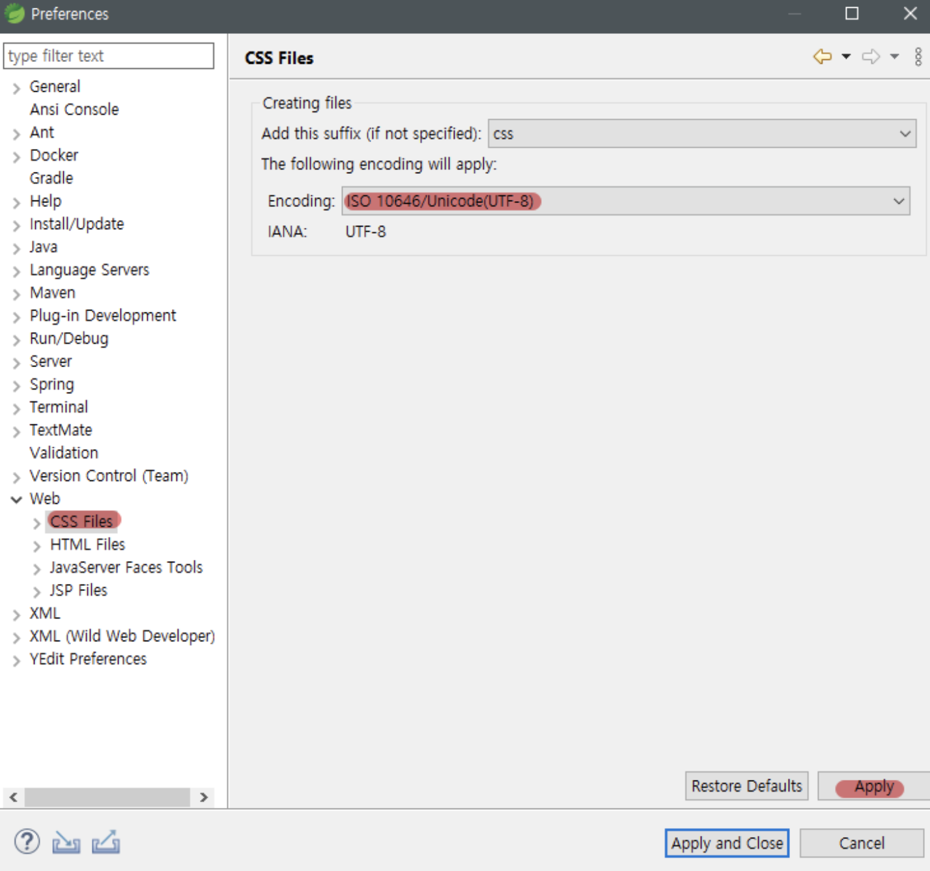Open the suffix combo box showing css
This screenshot has height=871, width=930.
click(x=702, y=133)
